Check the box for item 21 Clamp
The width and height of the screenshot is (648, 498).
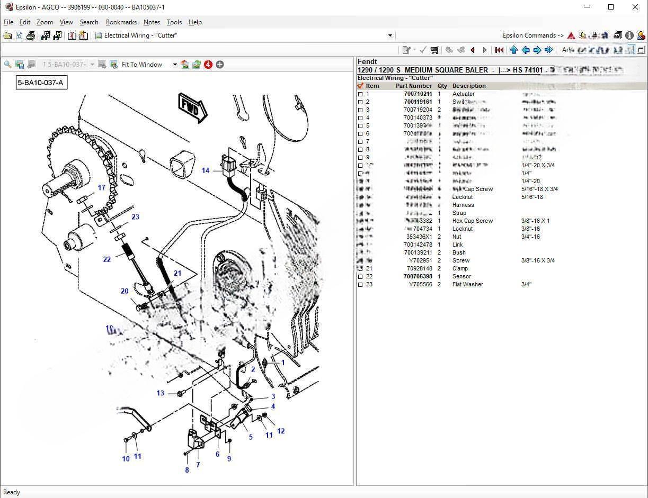[x=361, y=269]
